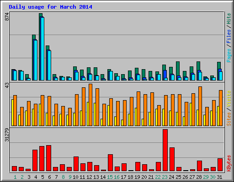The height and width of the screenshot is (182, 234).
Task: Select day label '22' on the x-axis
Action: [158, 177]
